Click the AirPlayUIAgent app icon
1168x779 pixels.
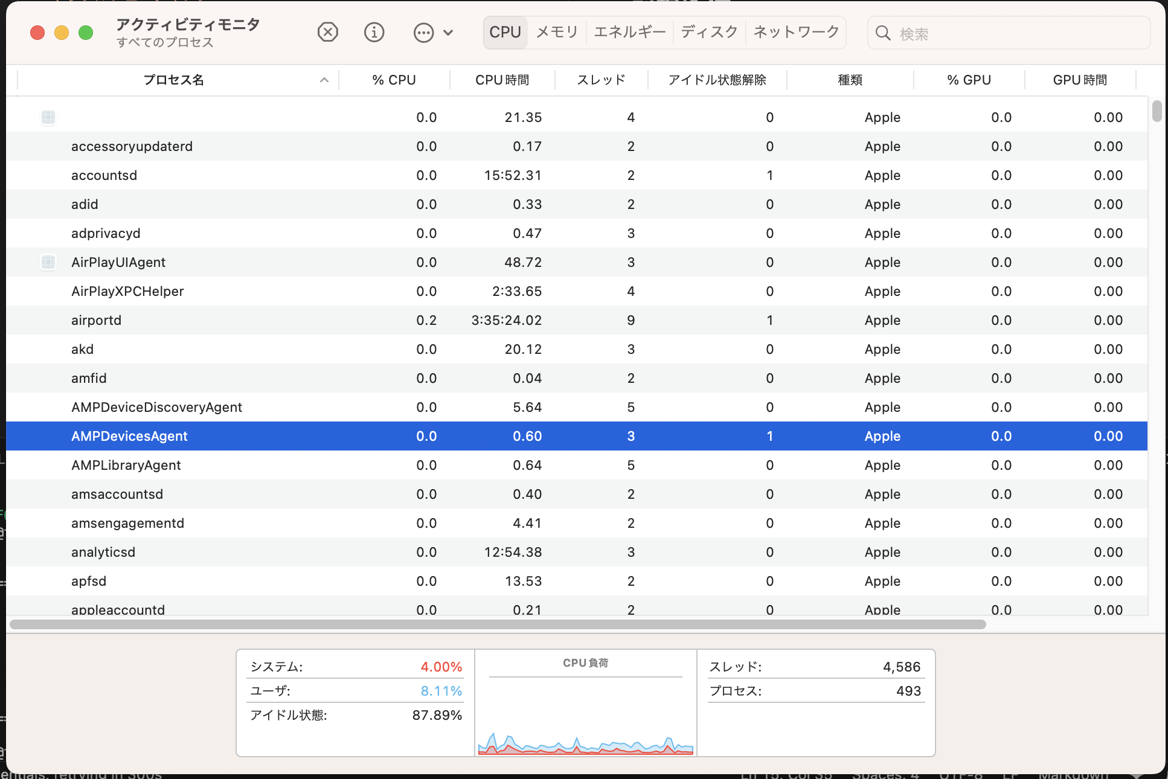pos(48,262)
